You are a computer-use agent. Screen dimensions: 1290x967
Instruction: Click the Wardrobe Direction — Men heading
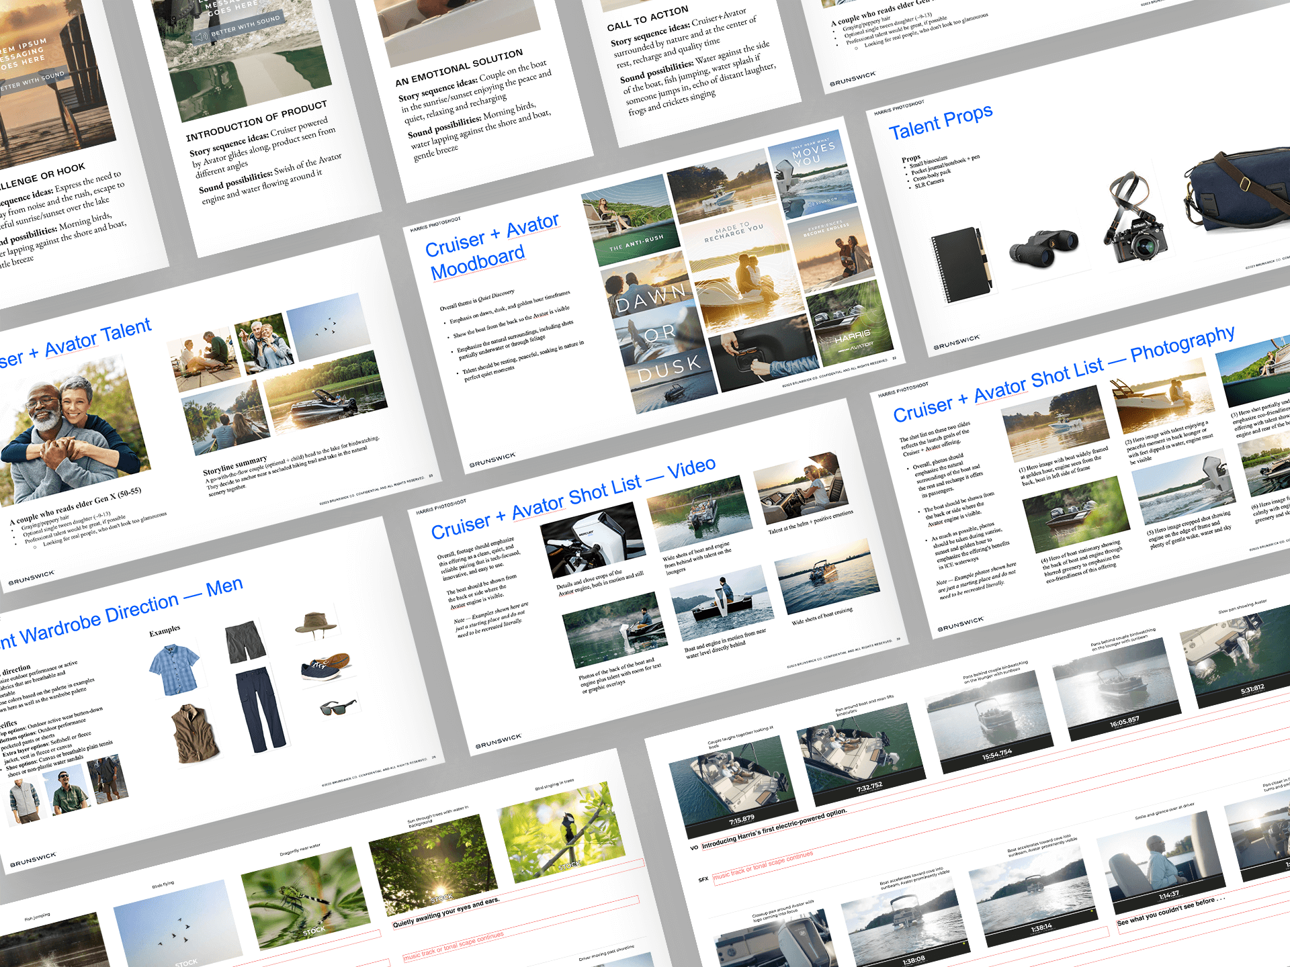122,612
